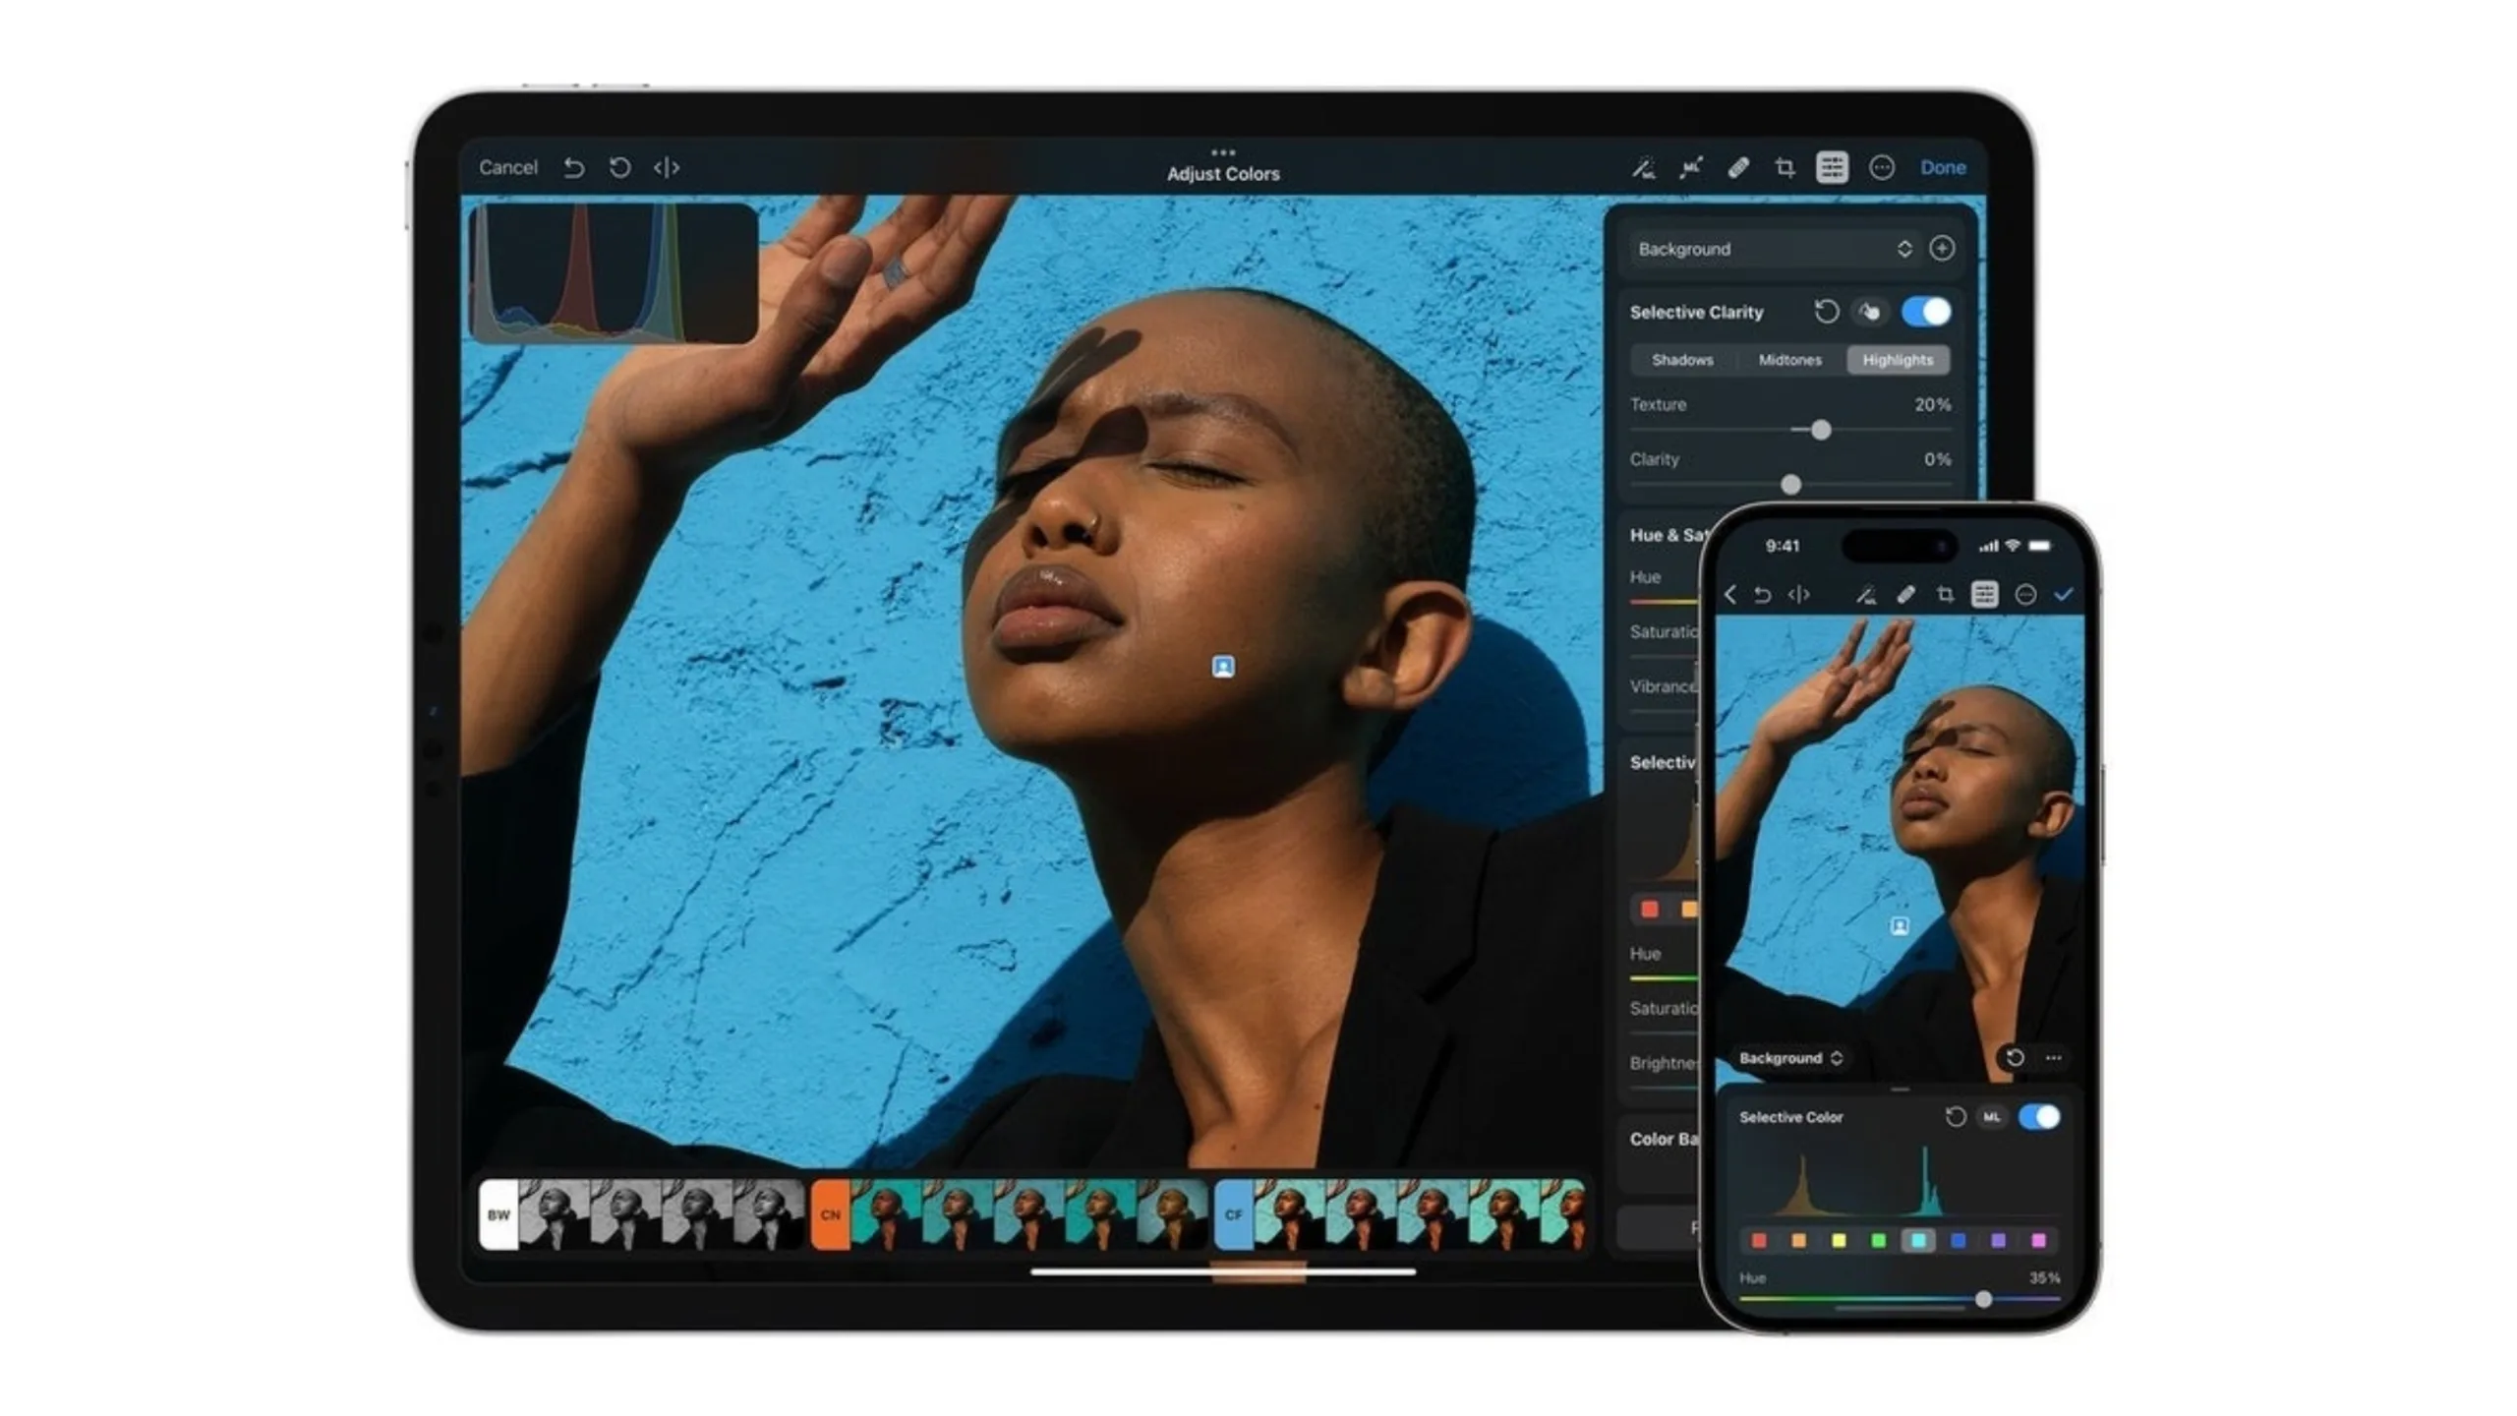The height and width of the screenshot is (1416, 2517).
Task: Confirm edits with the iPhone blue checkmark
Action: tap(2064, 594)
